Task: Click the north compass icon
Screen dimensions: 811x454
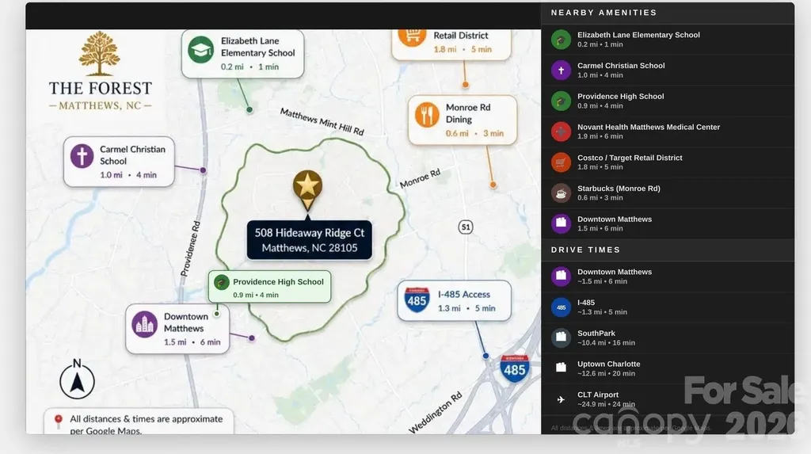Action: pyautogui.click(x=77, y=379)
